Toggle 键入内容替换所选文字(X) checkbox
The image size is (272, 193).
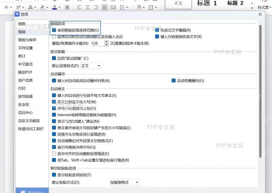pyautogui.click(x=157, y=37)
